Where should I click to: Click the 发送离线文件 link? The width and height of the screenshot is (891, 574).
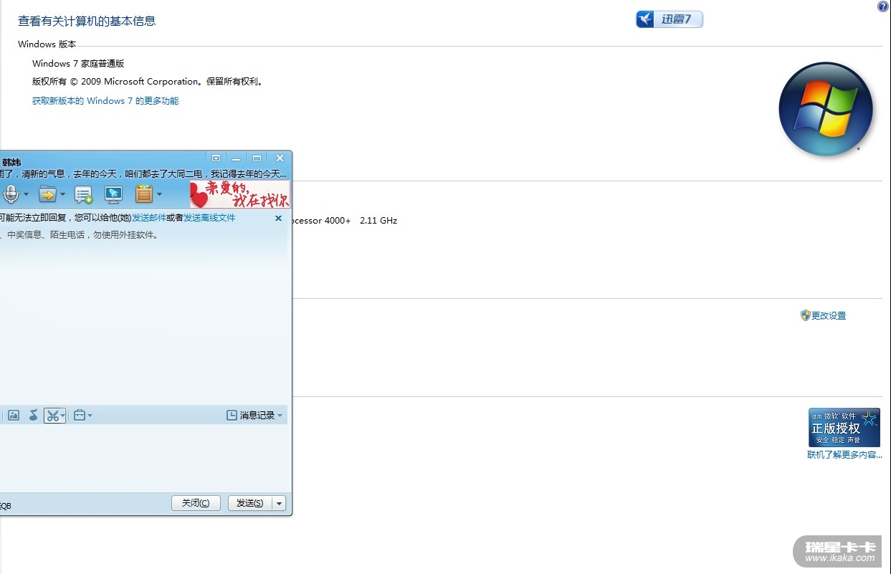[209, 218]
